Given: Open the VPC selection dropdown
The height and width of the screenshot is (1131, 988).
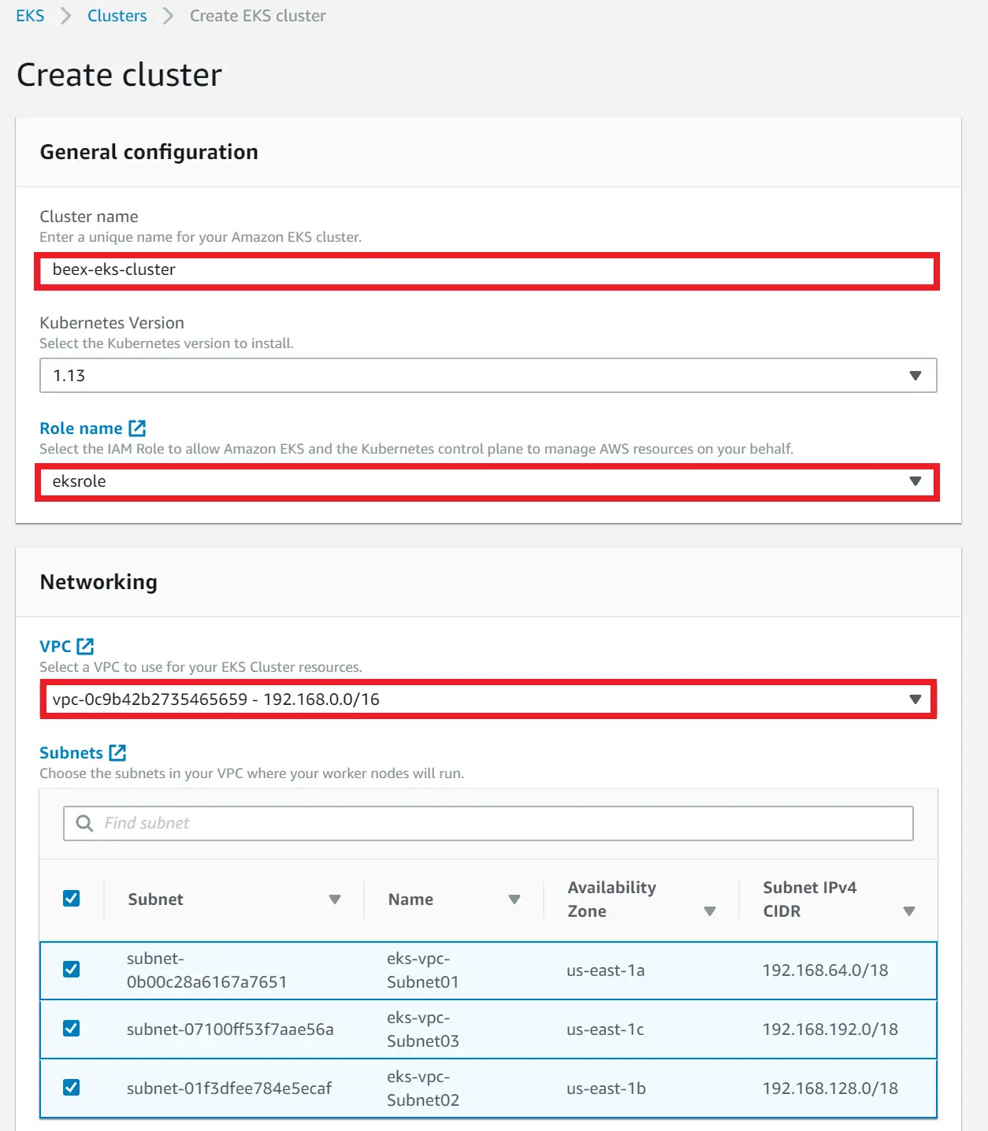Looking at the screenshot, I should click(488, 699).
